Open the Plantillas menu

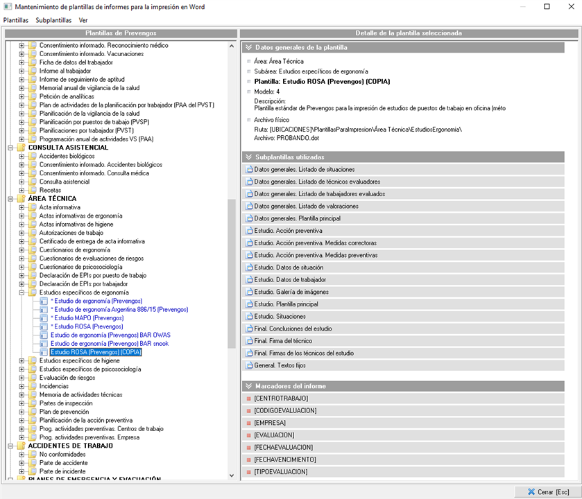click(16, 20)
